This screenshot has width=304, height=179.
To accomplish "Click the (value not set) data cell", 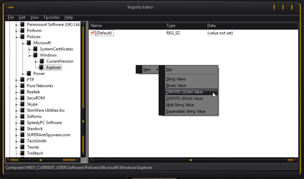I will [x=220, y=33].
